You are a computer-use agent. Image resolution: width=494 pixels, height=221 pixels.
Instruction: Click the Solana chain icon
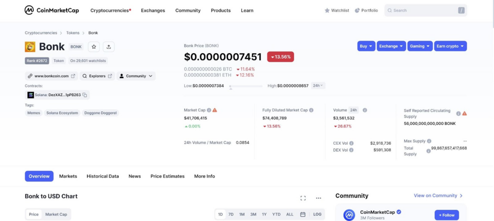pyautogui.click(x=30, y=95)
